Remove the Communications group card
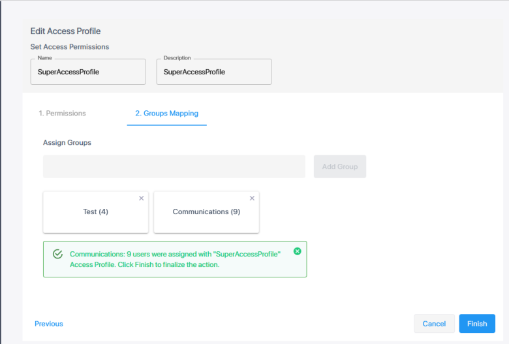This screenshot has width=509, height=344. click(252, 198)
